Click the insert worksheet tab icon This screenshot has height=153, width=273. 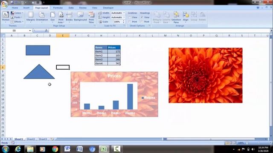coord(52,139)
